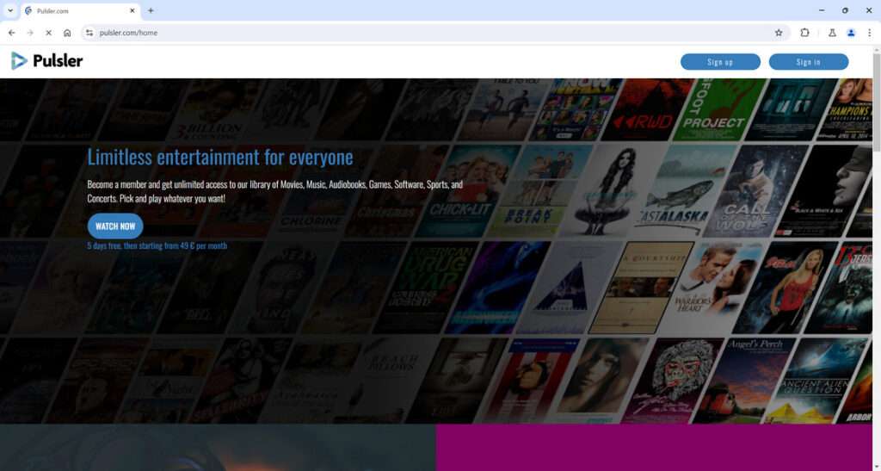Click the Sign up button
This screenshot has width=881, height=471.
coord(720,62)
